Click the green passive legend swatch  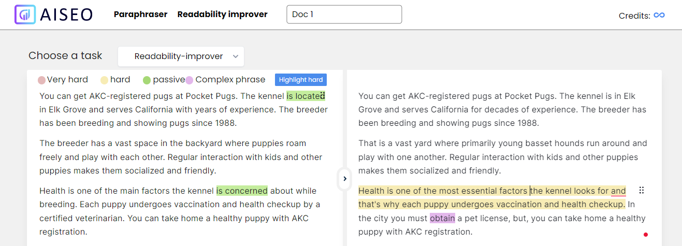pos(147,80)
